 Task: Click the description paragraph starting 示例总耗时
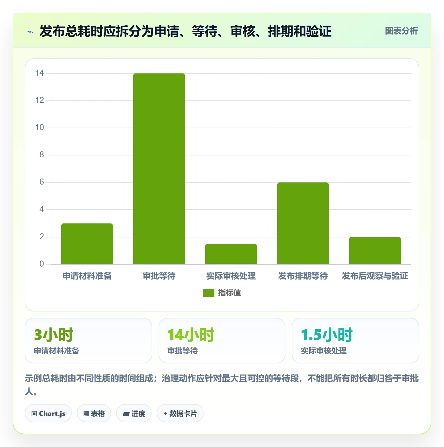(x=222, y=385)
